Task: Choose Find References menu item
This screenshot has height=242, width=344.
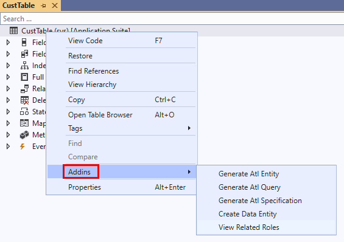Action: point(122,71)
